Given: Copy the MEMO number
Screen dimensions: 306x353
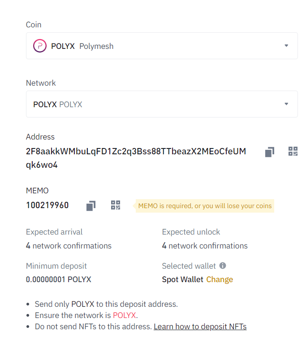Looking at the screenshot, I should click(91, 206).
